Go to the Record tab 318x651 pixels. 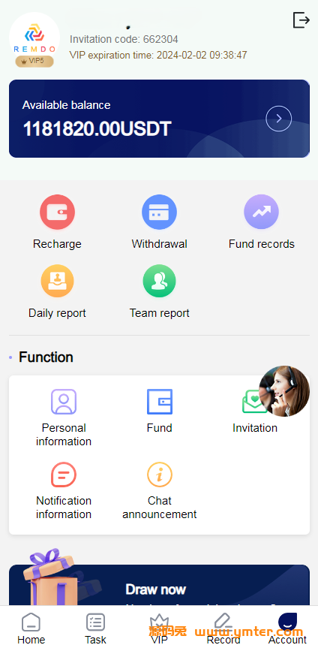point(223,629)
